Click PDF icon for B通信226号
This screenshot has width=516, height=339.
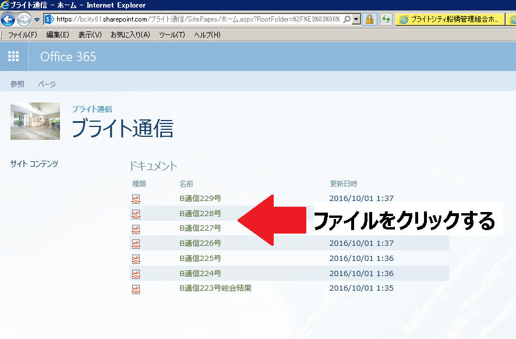click(x=136, y=243)
